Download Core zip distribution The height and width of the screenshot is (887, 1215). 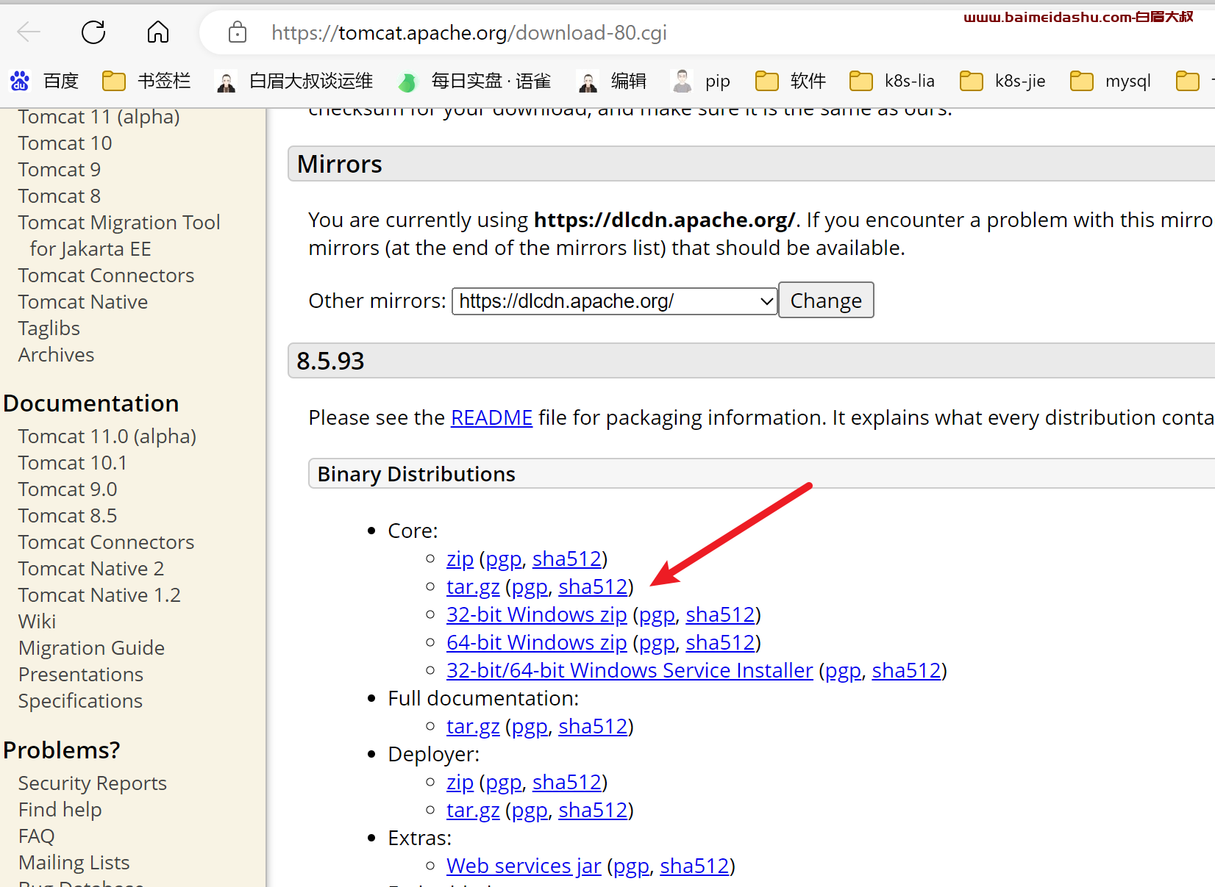pos(460,559)
